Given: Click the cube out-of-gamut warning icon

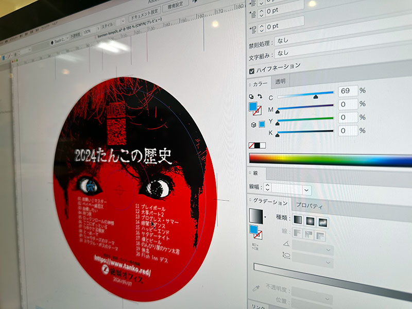Looking at the screenshot, I should [x=253, y=125].
